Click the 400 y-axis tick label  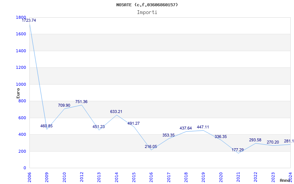[22, 135]
